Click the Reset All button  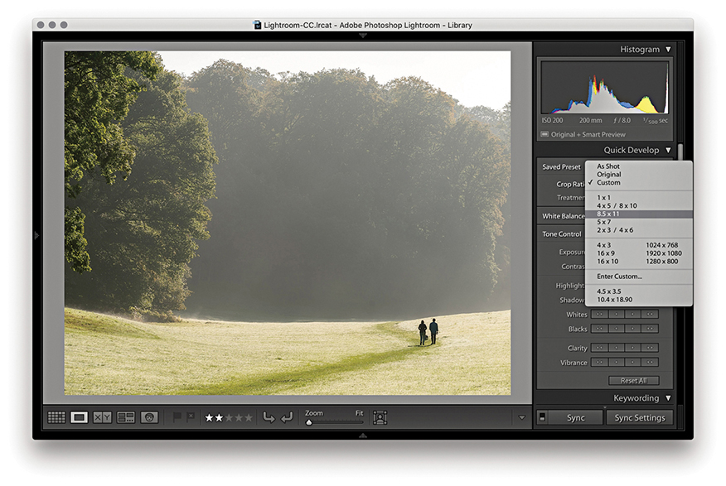coord(633,381)
